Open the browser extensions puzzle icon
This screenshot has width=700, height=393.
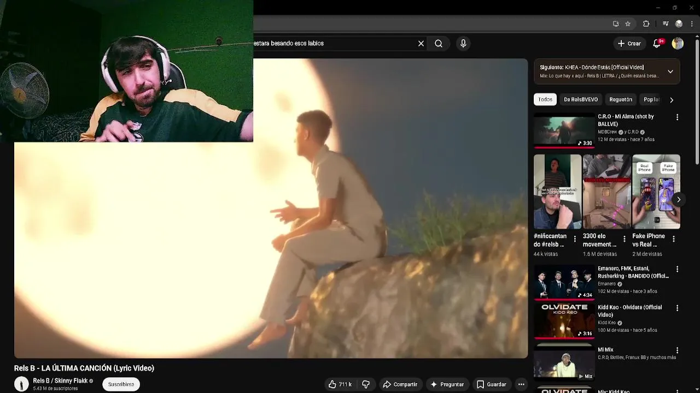646,23
